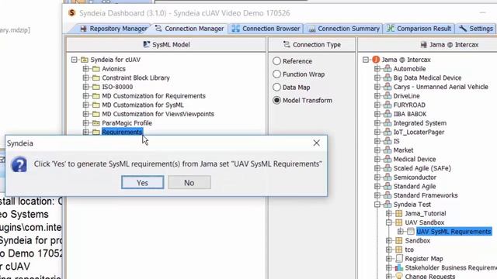This screenshot has height=279, width=497.
Task: Click the ParaMagic Profile folder icon
Action: coord(96,123)
